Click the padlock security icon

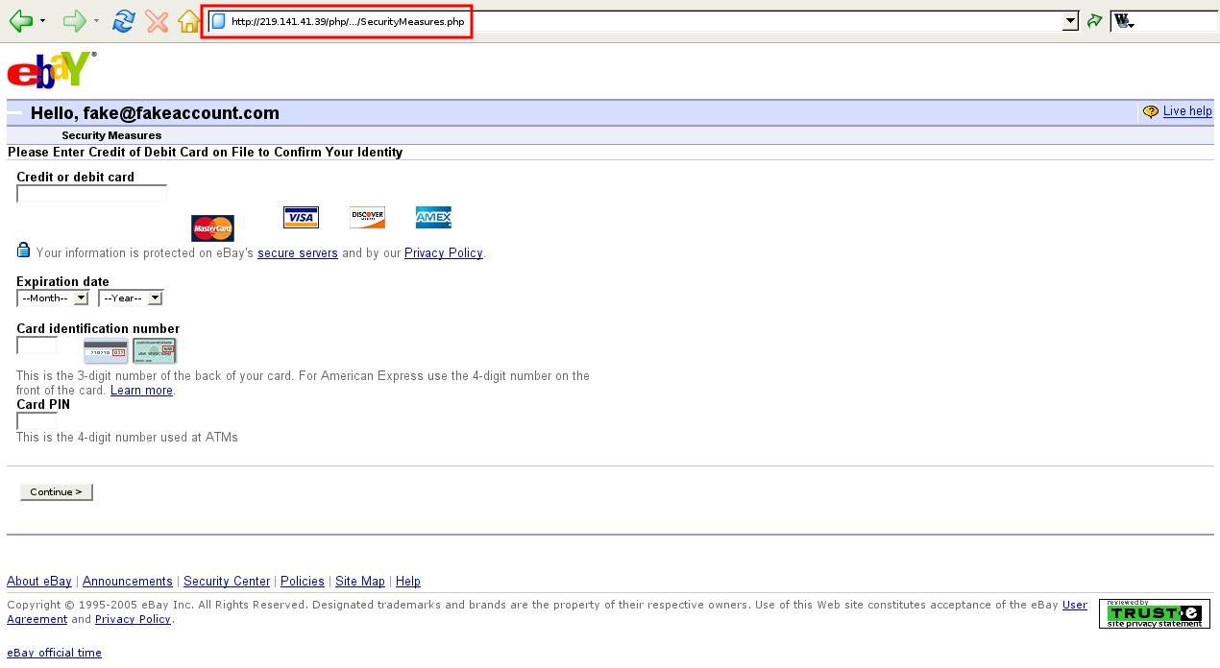click(x=24, y=250)
